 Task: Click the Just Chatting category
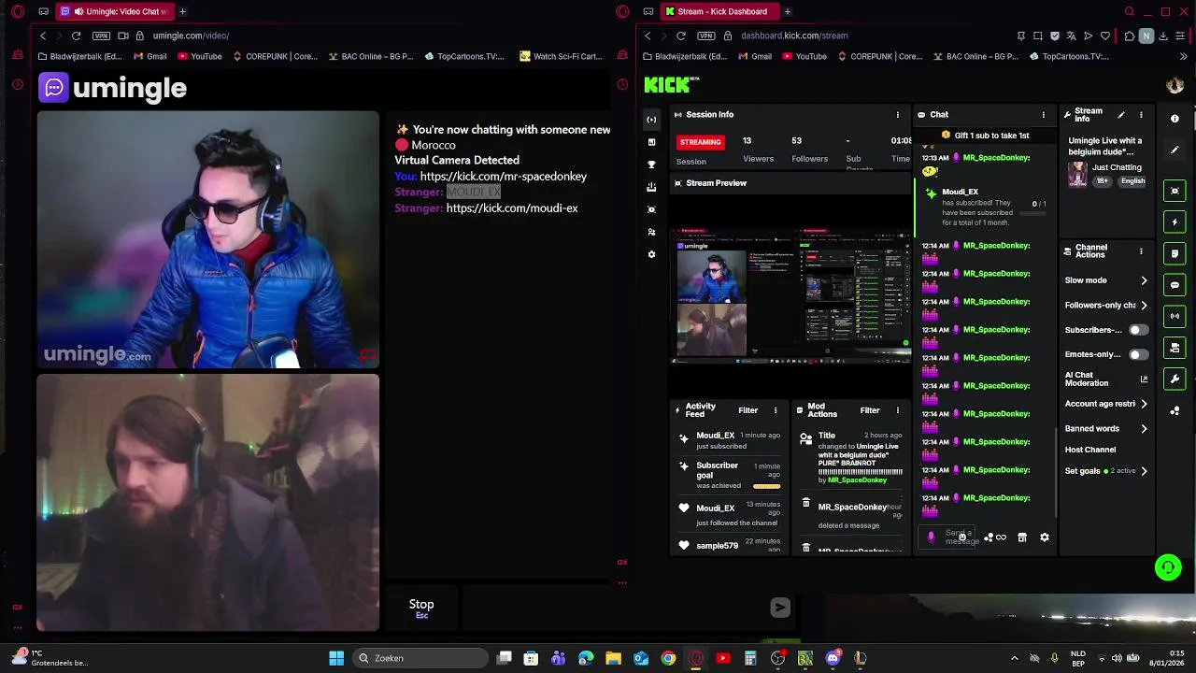coord(1117,167)
